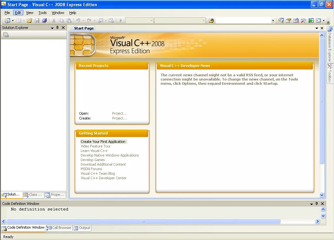The height and width of the screenshot is (240, 334).
Task: Switch to the Class View tab
Action: 33,195
